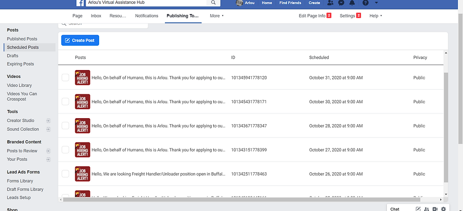Click scroll-up arrow of table scrollbar

[446, 53]
